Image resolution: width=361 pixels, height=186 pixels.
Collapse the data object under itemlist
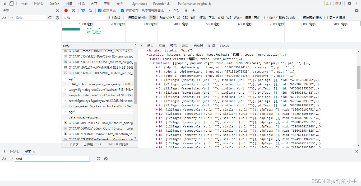click(151, 59)
